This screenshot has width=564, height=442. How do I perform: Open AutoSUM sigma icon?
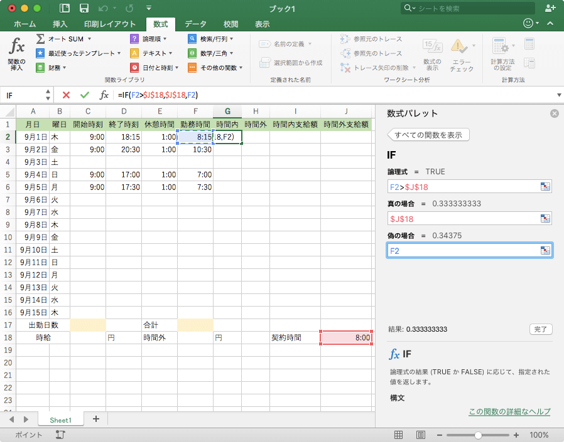(x=40, y=39)
